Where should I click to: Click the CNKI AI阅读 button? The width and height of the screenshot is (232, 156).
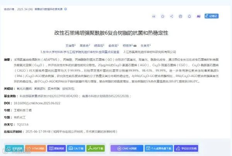coord(127,148)
